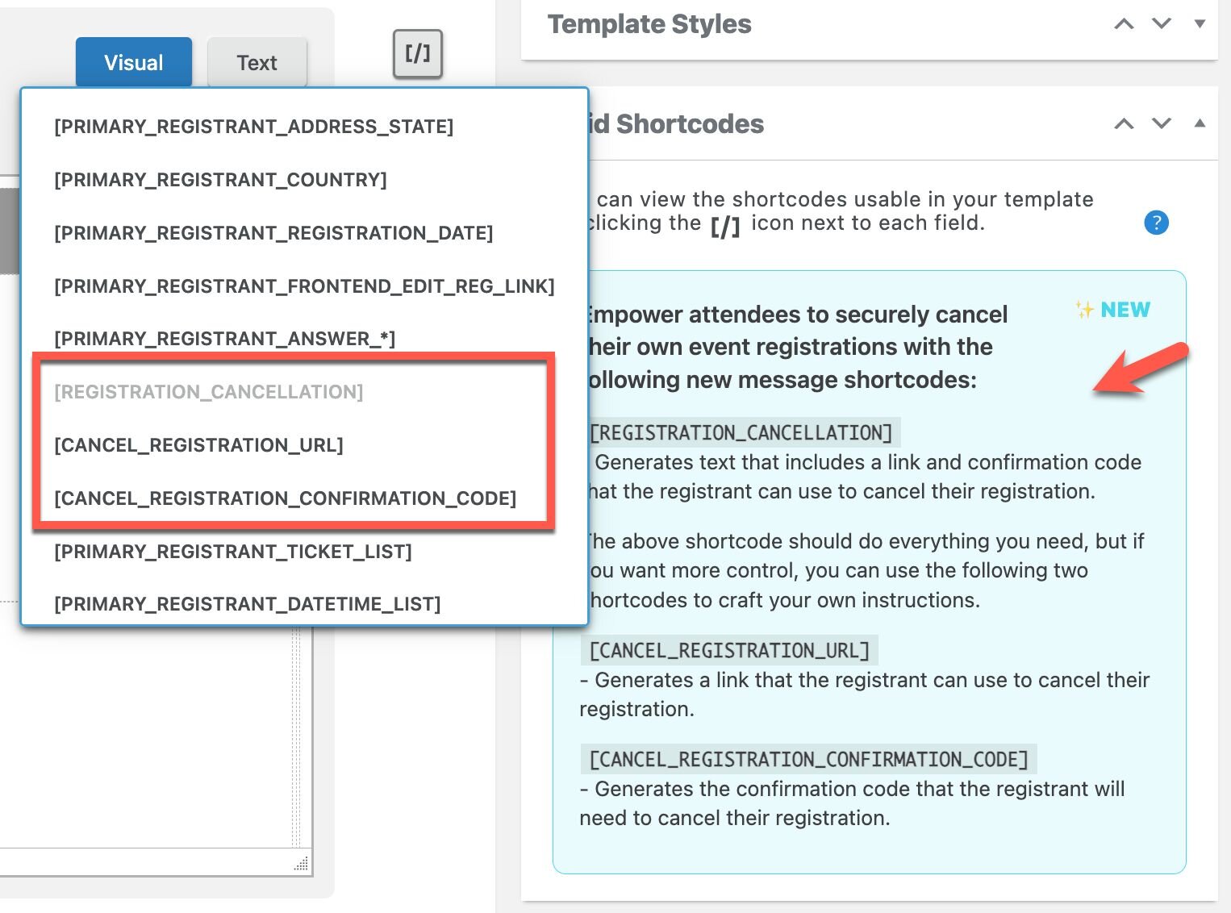
Task: Click the editor resize handle corner
Action: coord(302,864)
